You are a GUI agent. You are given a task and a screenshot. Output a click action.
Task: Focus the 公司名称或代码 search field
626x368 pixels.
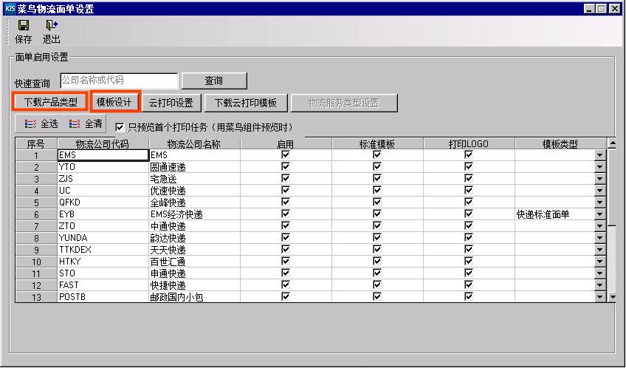(119, 81)
